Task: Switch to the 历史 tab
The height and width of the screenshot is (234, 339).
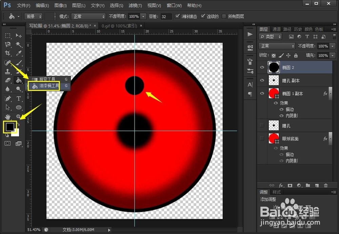Action: tap(298, 29)
